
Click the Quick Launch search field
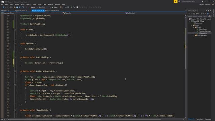[x=191, y=1]
